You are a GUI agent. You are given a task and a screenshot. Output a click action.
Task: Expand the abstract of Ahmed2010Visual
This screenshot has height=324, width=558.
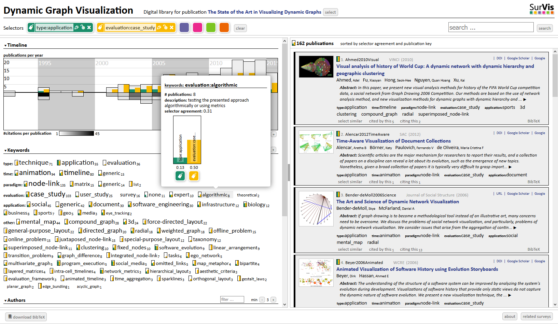[x=525, y=100]
